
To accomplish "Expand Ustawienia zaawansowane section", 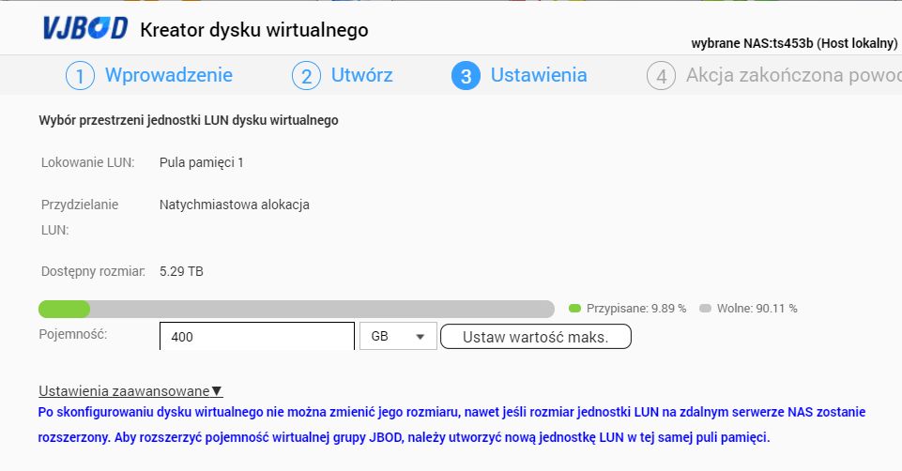I will (130, 391).
